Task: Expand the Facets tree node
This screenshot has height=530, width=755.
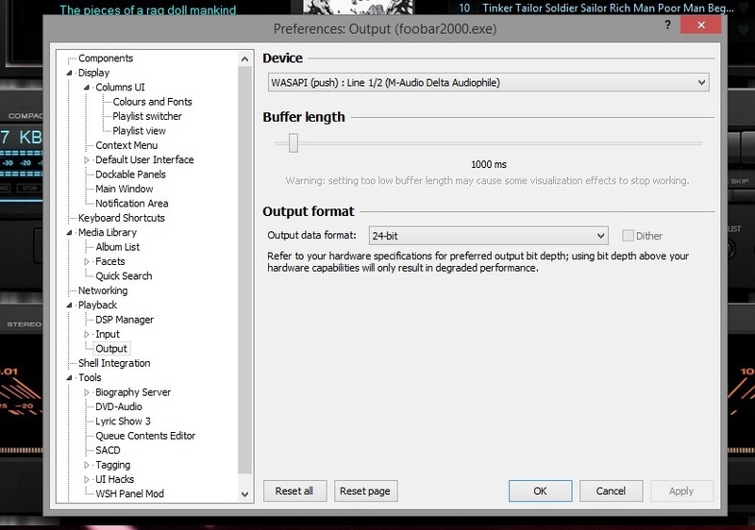Action: pos(87,261)
